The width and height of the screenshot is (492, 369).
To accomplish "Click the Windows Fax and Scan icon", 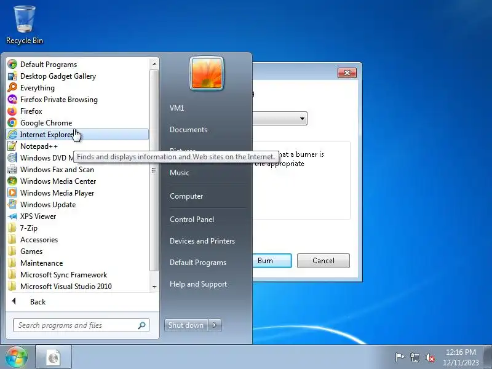I will click(12, 170).
